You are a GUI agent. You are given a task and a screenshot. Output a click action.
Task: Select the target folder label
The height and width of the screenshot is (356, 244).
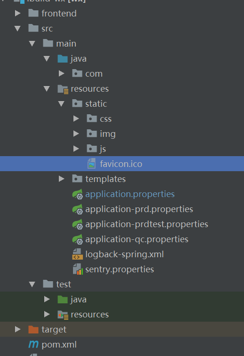tap(54, 330)
